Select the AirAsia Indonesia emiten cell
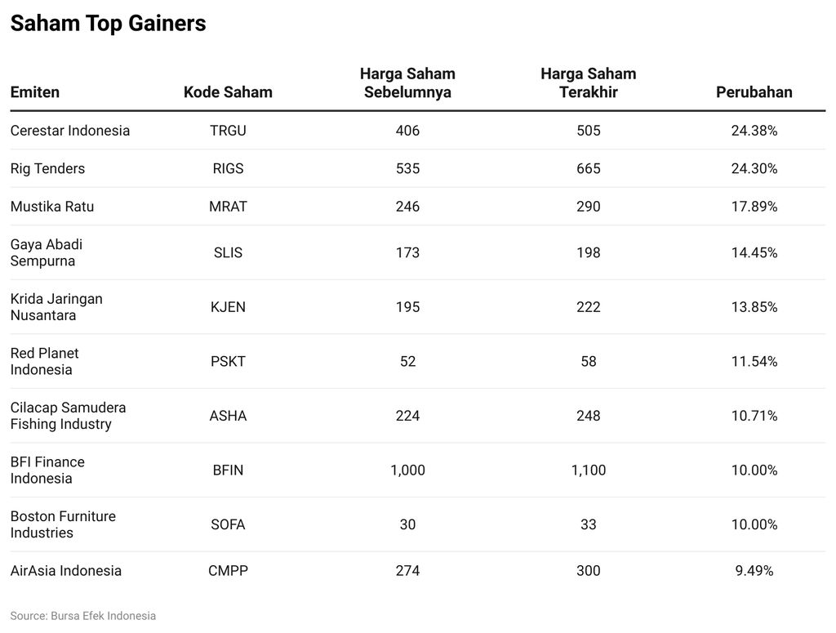836x633 pixels. (x=66, y=571)
